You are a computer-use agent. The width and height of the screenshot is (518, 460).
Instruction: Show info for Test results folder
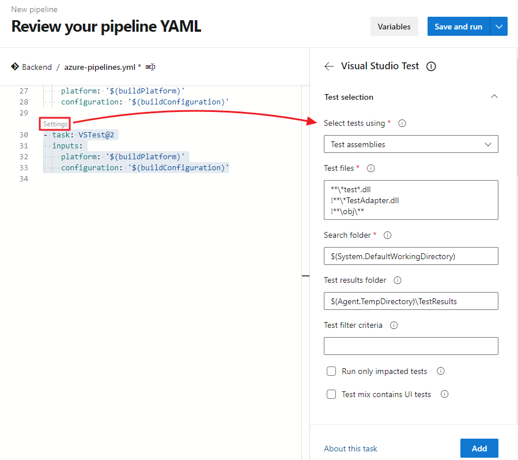398,281
